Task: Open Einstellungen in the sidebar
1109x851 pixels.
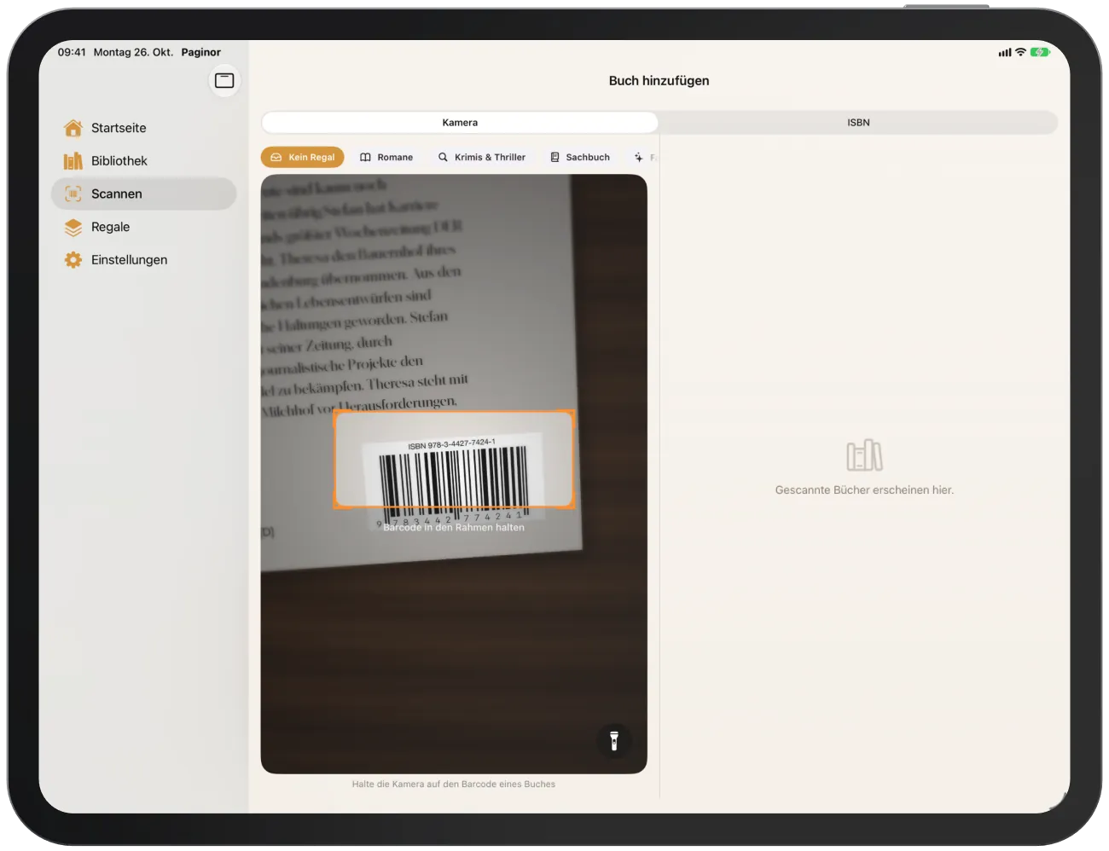Action: tap(143, 260)
